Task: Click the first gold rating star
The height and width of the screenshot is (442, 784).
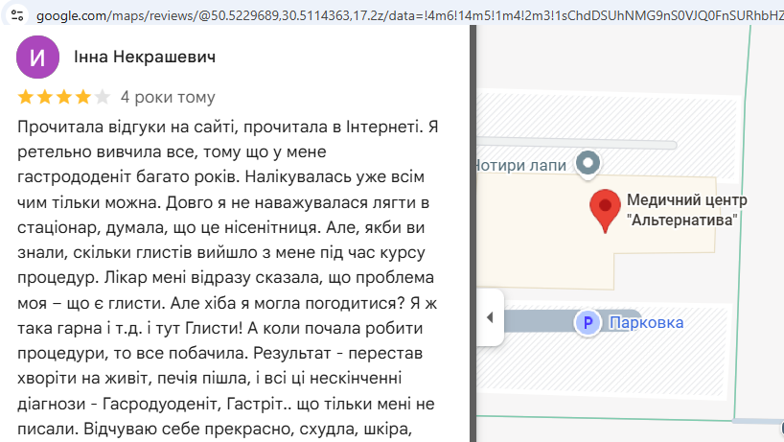Action: point(26,97)
